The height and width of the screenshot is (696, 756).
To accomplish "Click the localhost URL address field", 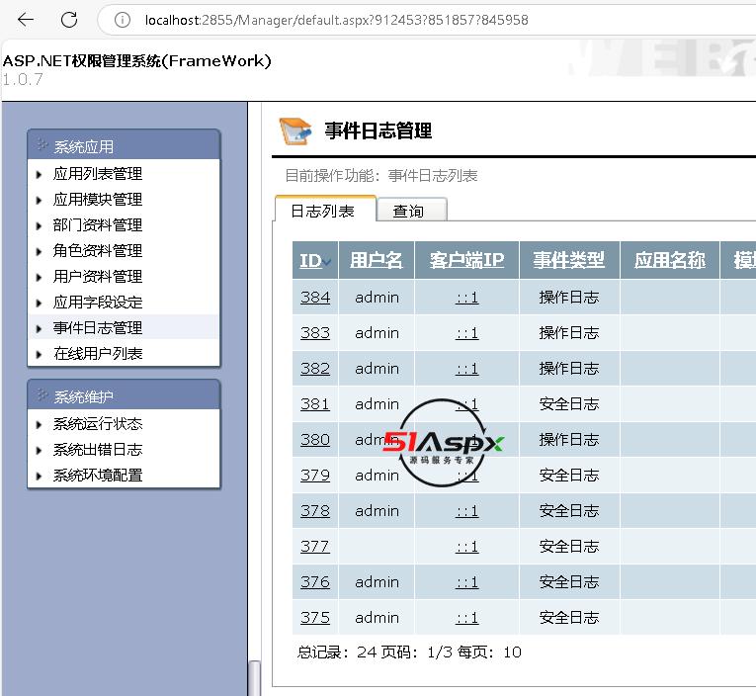I will [x=337, y=20].
